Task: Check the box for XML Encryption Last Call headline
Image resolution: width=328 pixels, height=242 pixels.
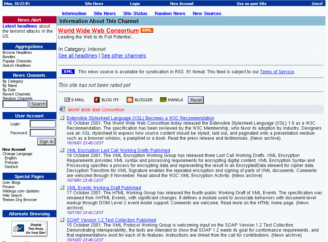Action: [x=62, y=150]
